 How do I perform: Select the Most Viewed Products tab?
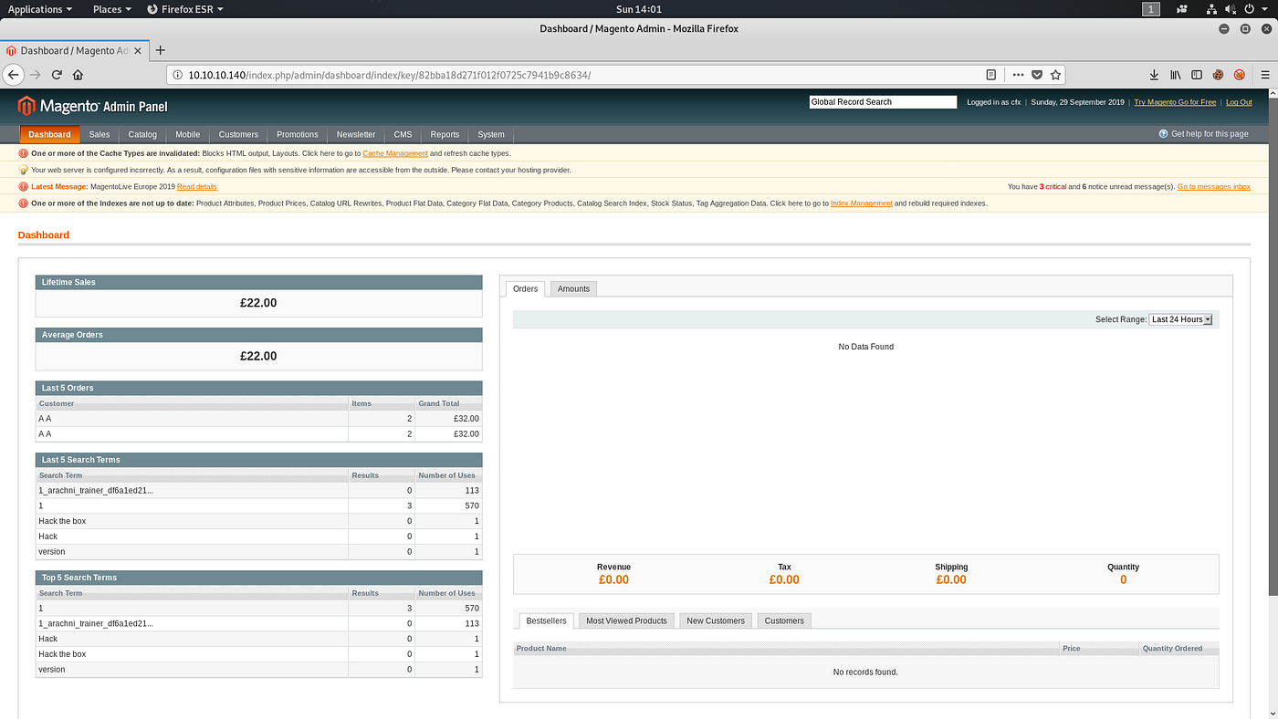tap(626, 620)
